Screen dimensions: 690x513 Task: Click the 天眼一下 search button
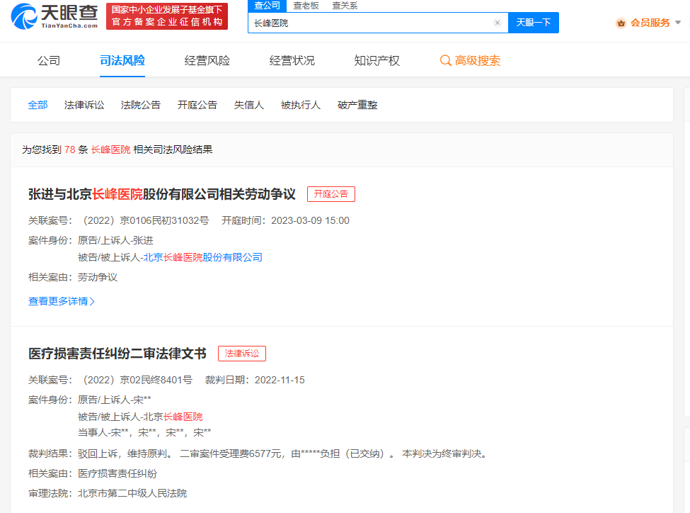point(533,23)
